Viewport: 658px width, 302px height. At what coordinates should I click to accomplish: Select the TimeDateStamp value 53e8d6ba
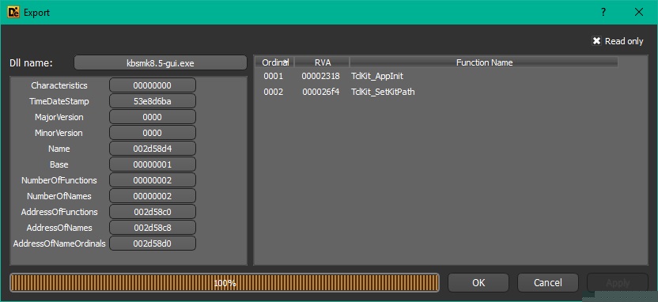point(153,101)
